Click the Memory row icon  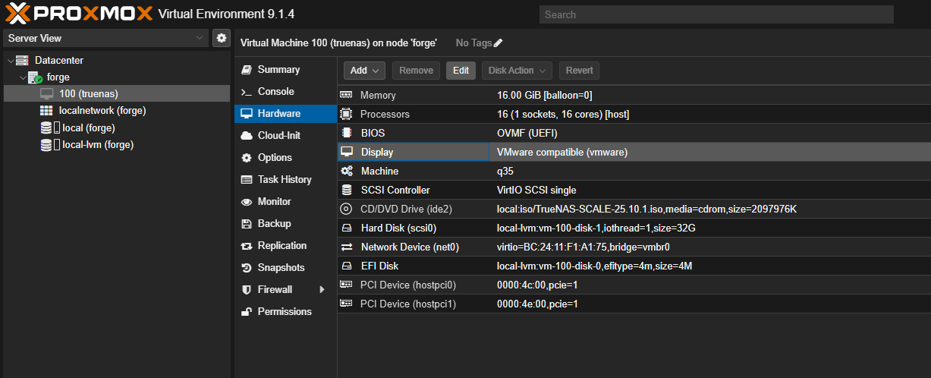(346, 96)
